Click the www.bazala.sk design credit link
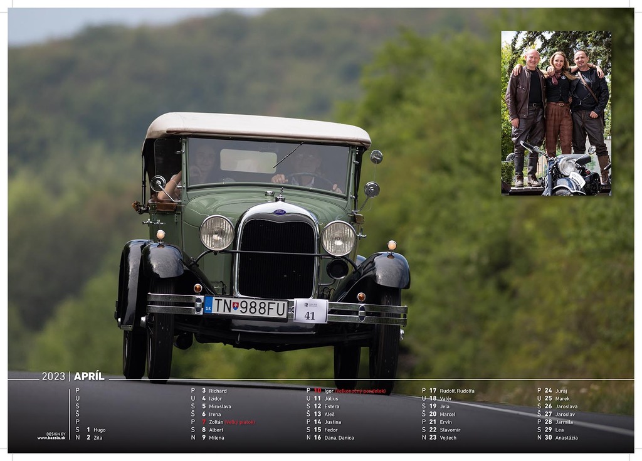This screenshot has height=461, width=642. (x=51, y=438)
